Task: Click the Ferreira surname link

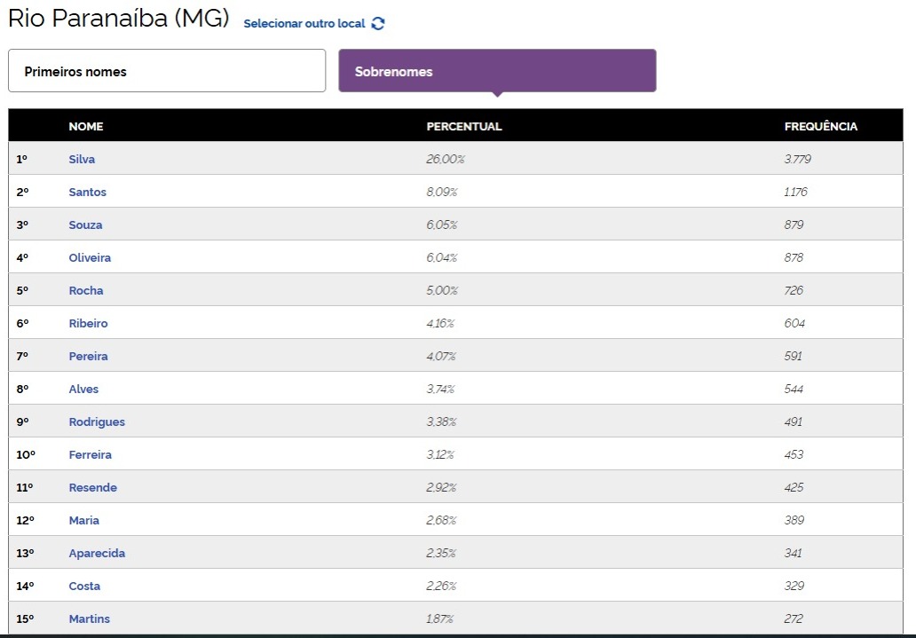Action: (x=90, y=455)
